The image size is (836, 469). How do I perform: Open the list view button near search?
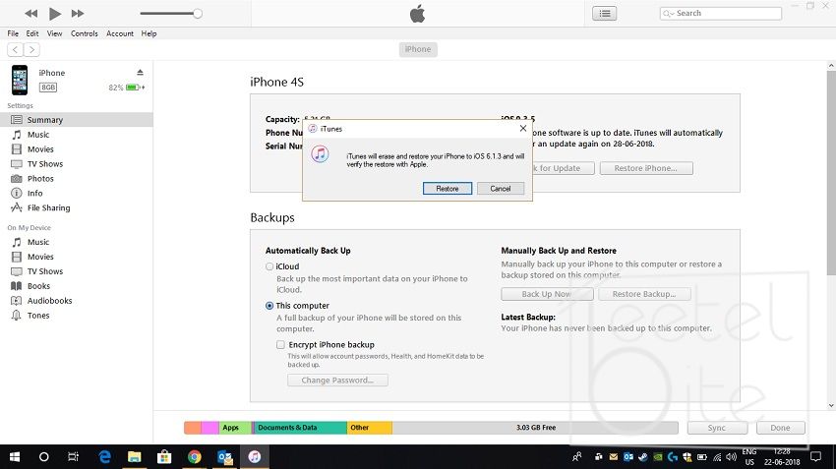(x=604, y=14)
